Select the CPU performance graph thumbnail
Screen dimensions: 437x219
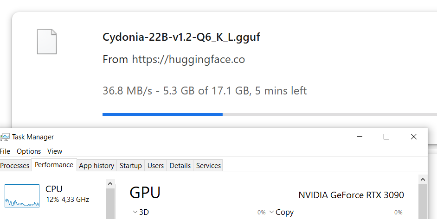point(22,196)
